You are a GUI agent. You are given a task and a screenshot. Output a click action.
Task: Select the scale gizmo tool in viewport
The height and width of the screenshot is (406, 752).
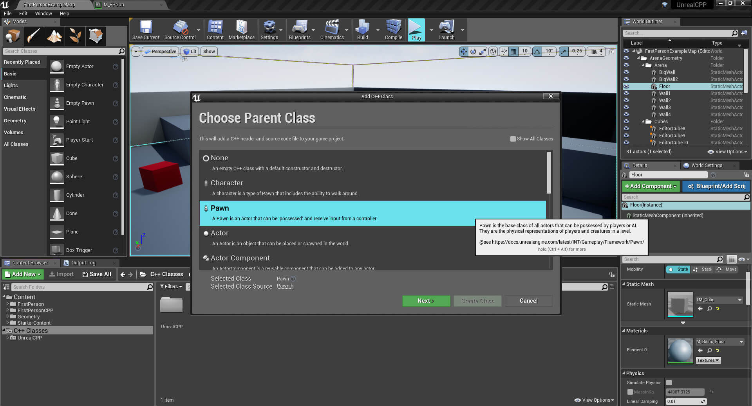click(x=483, y=52)
